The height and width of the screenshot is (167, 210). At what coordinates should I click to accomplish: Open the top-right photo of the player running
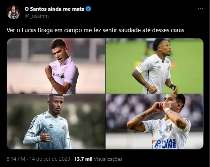point(154,66)
